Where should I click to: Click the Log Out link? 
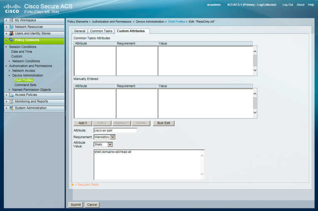[x=288, y=5]
